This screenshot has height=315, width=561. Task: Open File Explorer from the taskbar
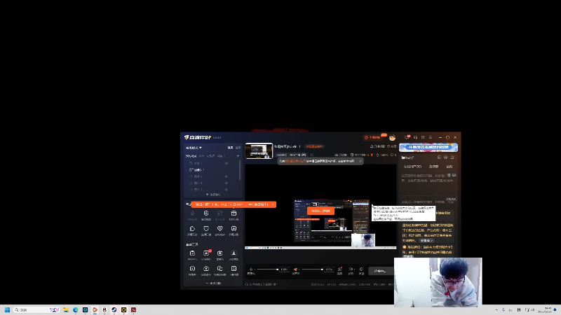66,309
